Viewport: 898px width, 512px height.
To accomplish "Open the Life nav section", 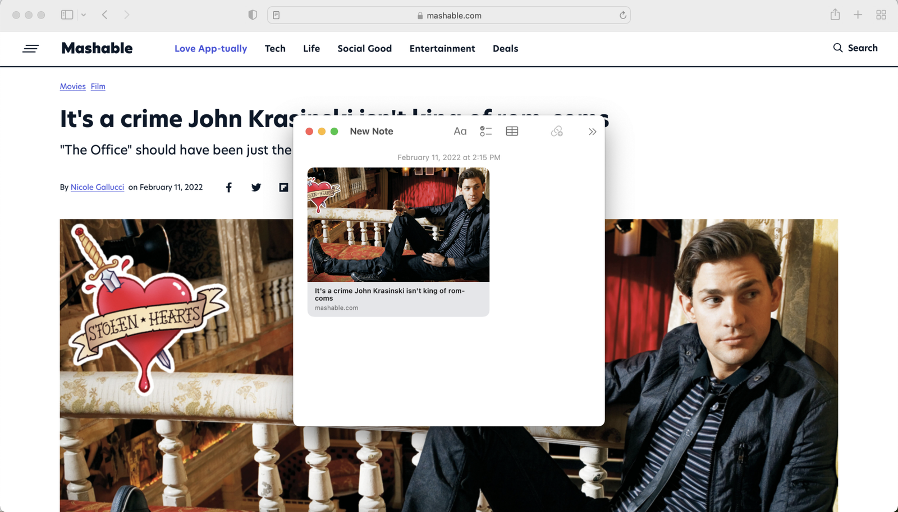I will pos(311,49).
